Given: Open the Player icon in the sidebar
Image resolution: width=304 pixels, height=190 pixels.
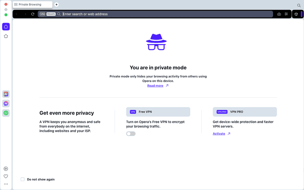Looking at the screenshot, I should tap(6, 169).
